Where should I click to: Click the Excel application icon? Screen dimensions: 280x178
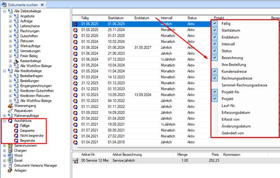10,161
